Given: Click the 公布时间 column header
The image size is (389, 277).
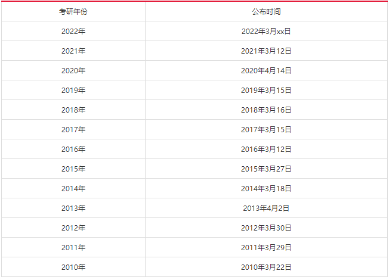Looking at the screenshot, I should coord(266,11).
